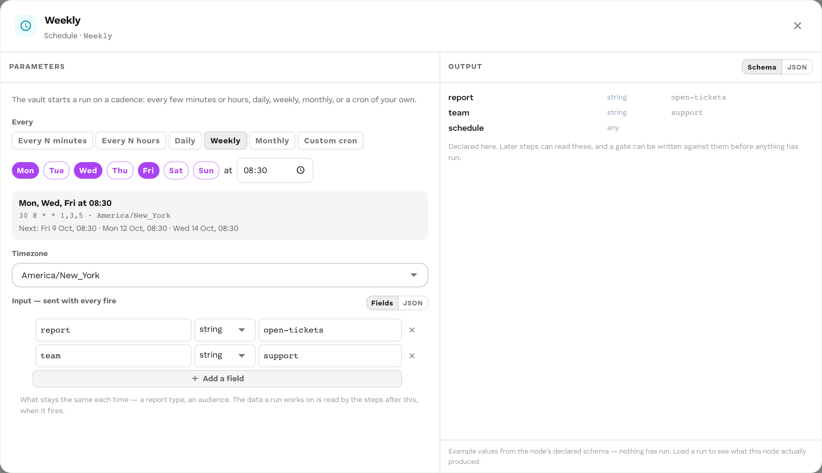Switch input editor to JSON
This screenshot has width=822, height=473.
click(x=413, y=303)
